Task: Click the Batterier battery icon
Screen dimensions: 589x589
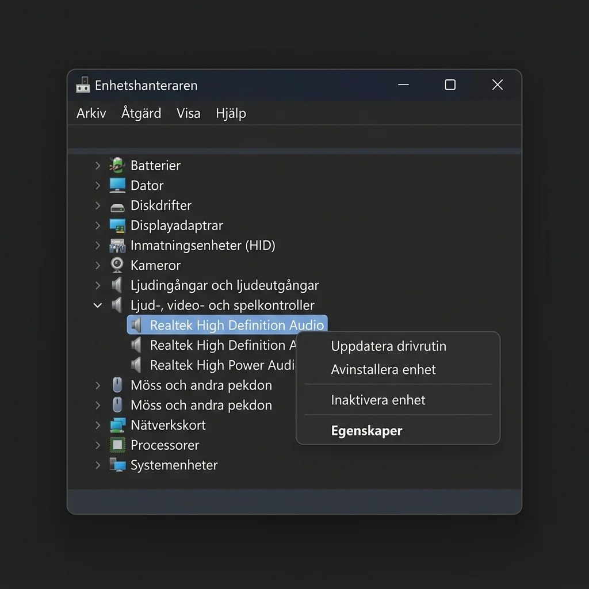Action: 117,165
